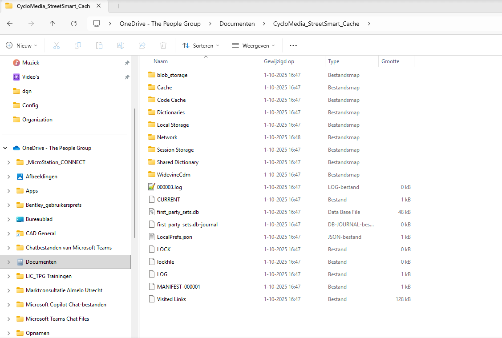
Task: Expand the CAD General folder node
Action: point(8,233)
